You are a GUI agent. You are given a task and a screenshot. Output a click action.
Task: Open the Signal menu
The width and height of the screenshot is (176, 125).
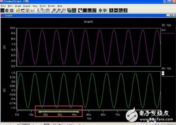point(27,6)
